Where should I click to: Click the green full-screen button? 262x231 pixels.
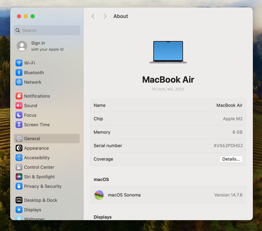point(33,16)
